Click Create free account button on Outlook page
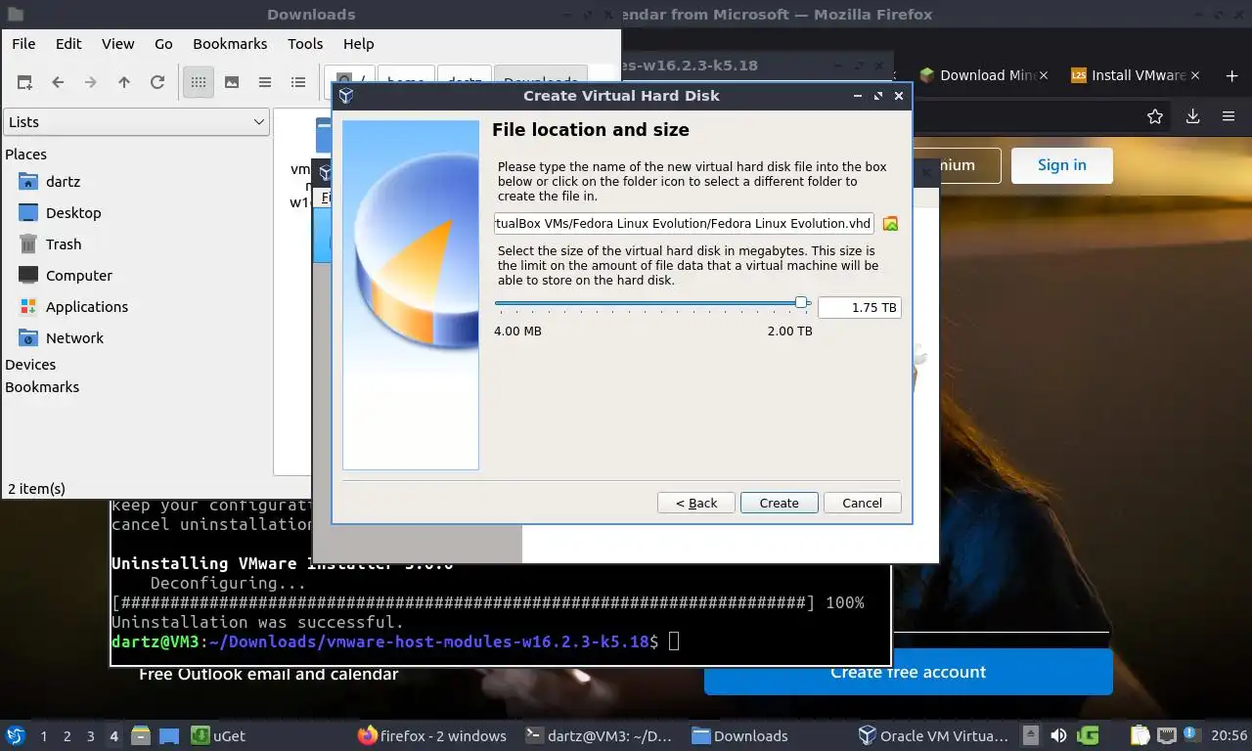The width and height of the screenshot is (1252, 751). tap(909, 672)
